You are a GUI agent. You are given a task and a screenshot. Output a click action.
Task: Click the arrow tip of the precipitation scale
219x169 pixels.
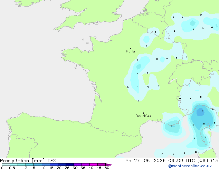pos(110,165)
